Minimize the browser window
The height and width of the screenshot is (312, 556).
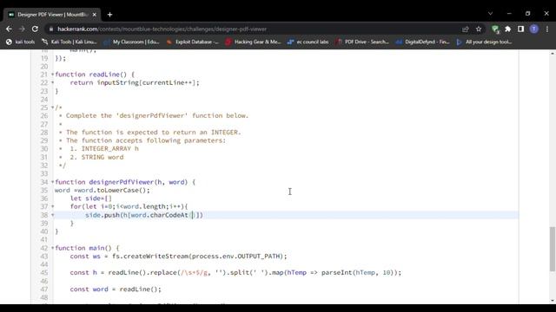click(x=509, y=14)
